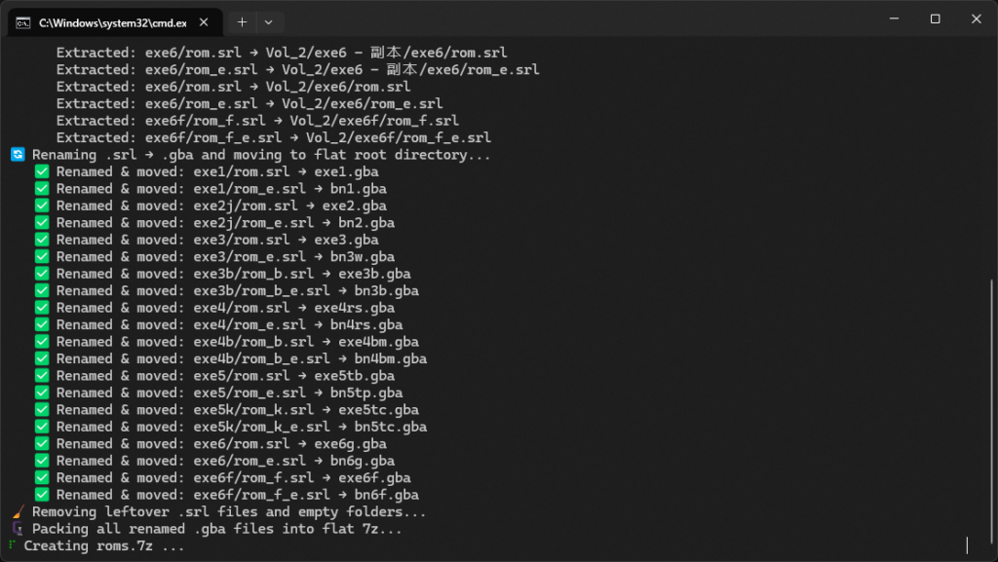Screen dimensions: 998x562
Task: Minimize the terminal window
Action: (x=890, y=19)
